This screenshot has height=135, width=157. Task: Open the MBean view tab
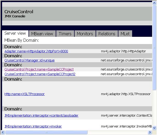pos(42,34)
